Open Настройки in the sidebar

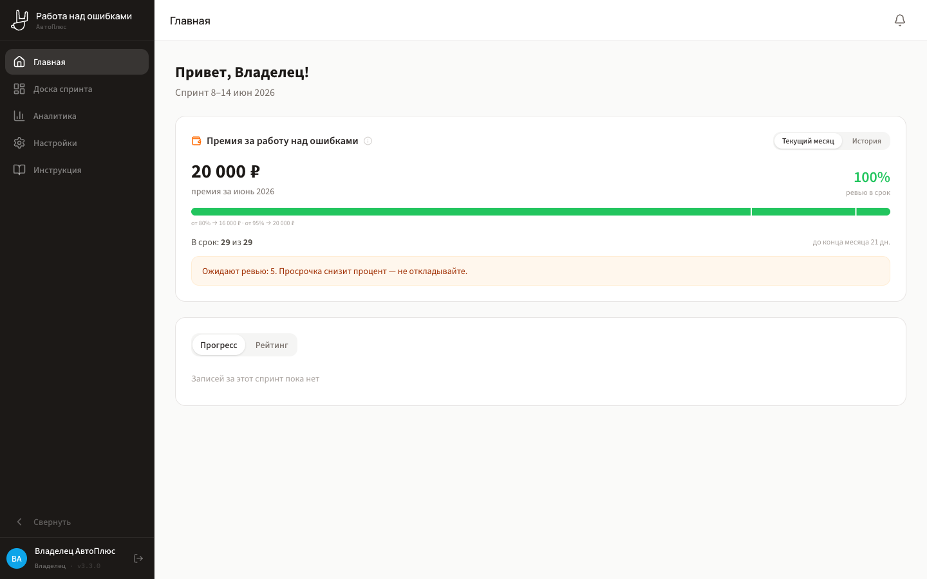pyautogui.click(x=77, y=143)
